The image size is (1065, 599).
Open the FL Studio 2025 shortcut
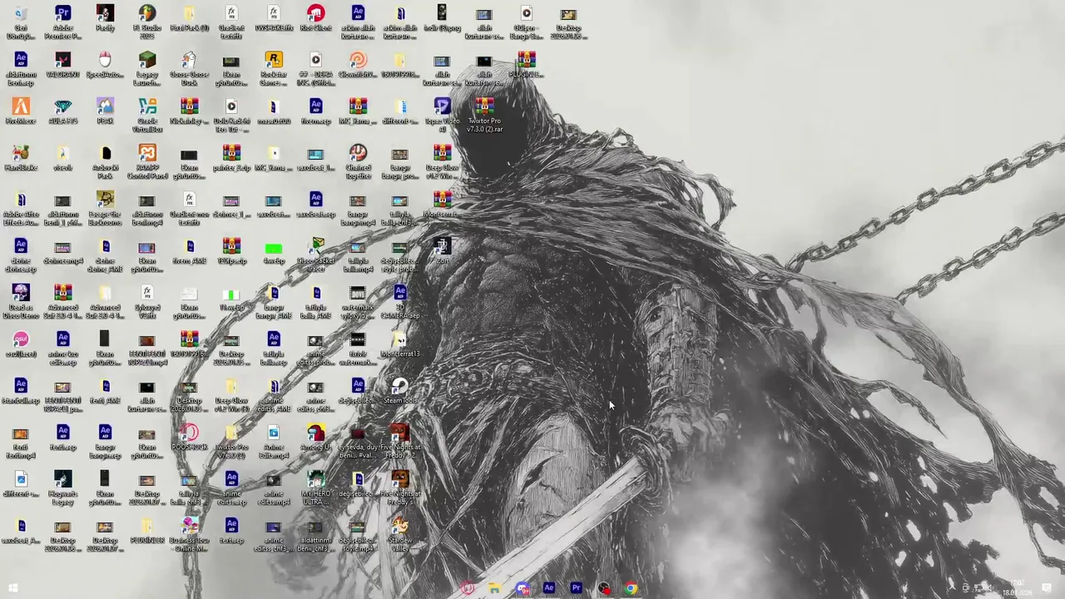pyautogui.click(x=147, y=22)
